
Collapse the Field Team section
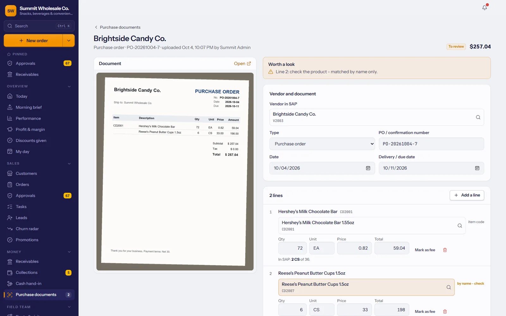69,307
